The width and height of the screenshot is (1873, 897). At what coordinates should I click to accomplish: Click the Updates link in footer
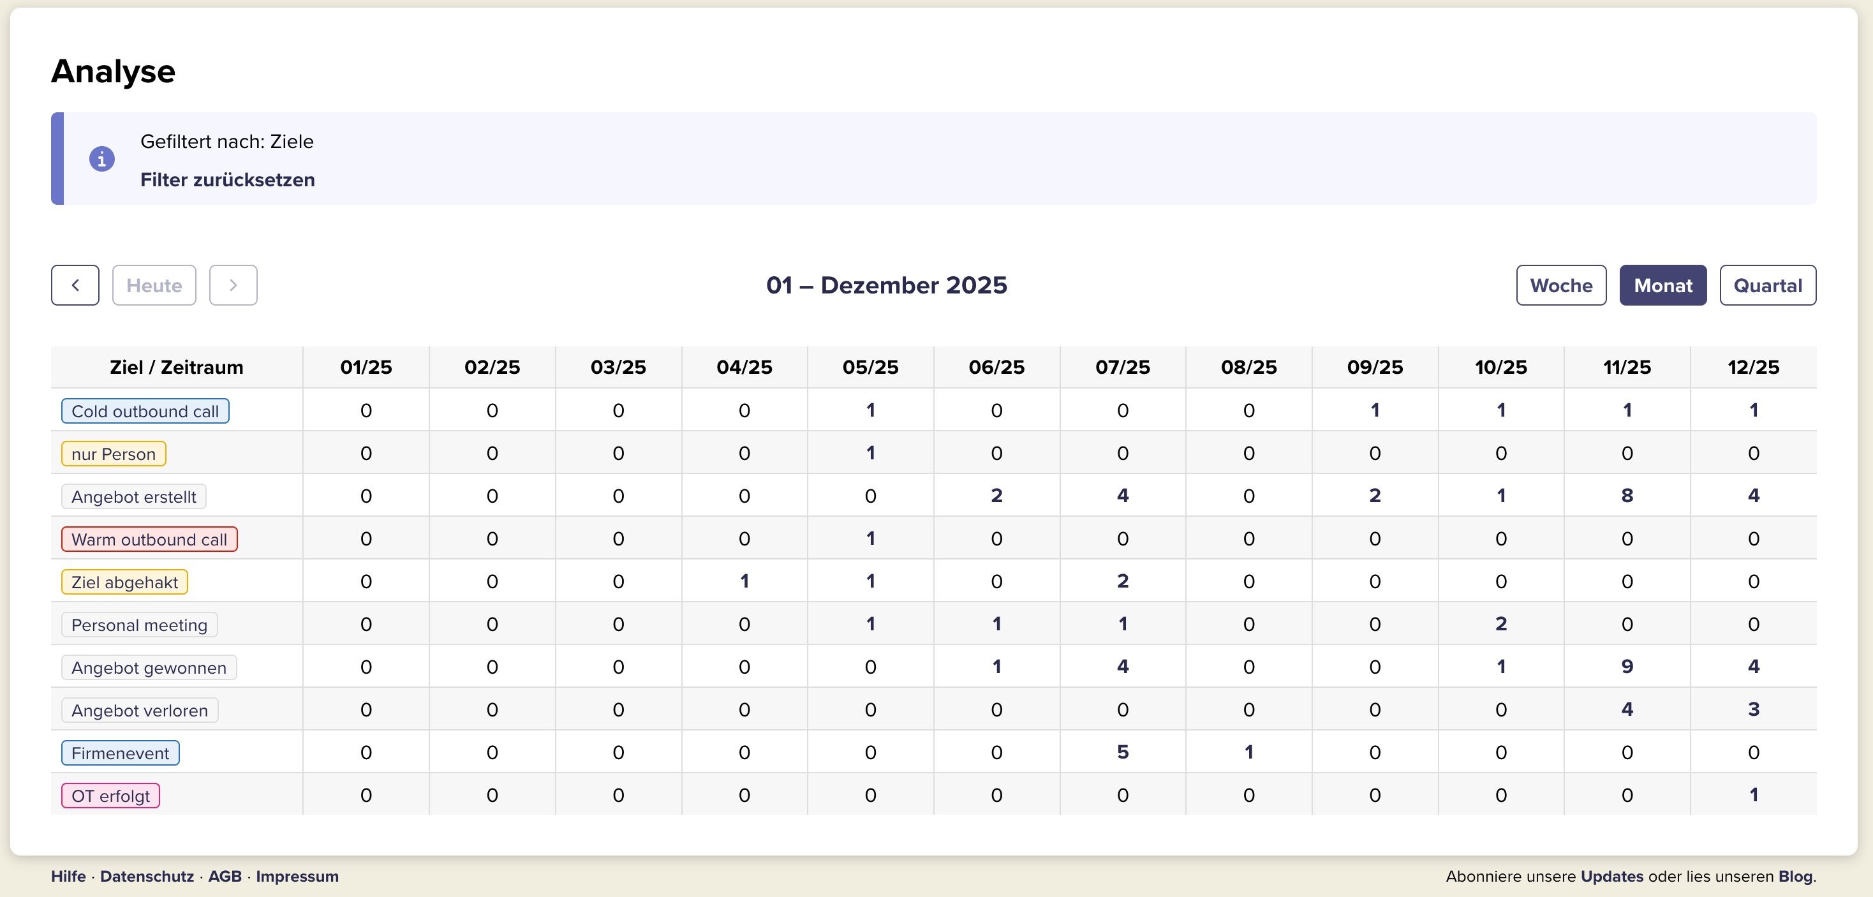click(1611, 876)
